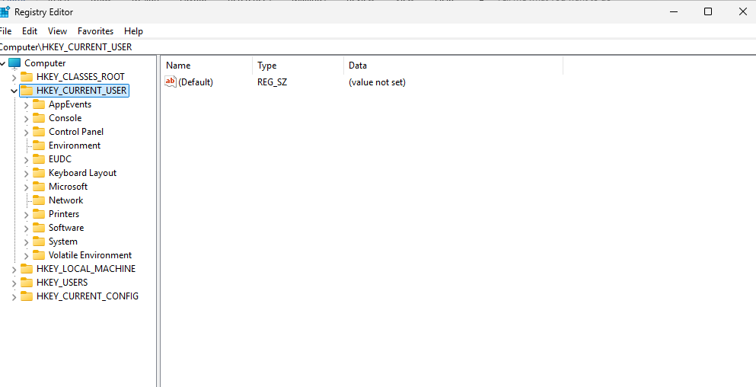This screenshot has width=756, height=387.
Task: Maximize the Registry Editor window
Action: [708, 12]
